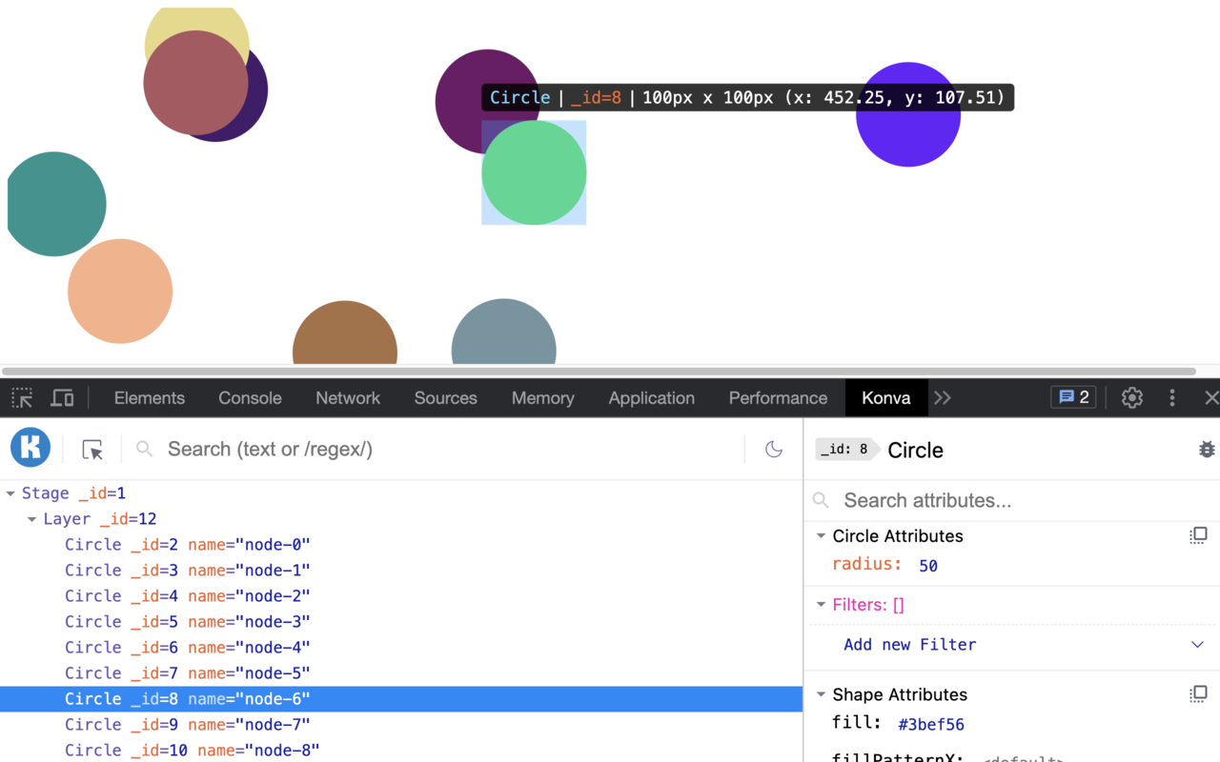Switch to the Sources tab
Viewport: 1220px width, 762px height.
[x=445, y=397]
